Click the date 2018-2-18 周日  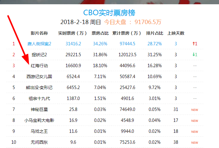coord(81,22)
